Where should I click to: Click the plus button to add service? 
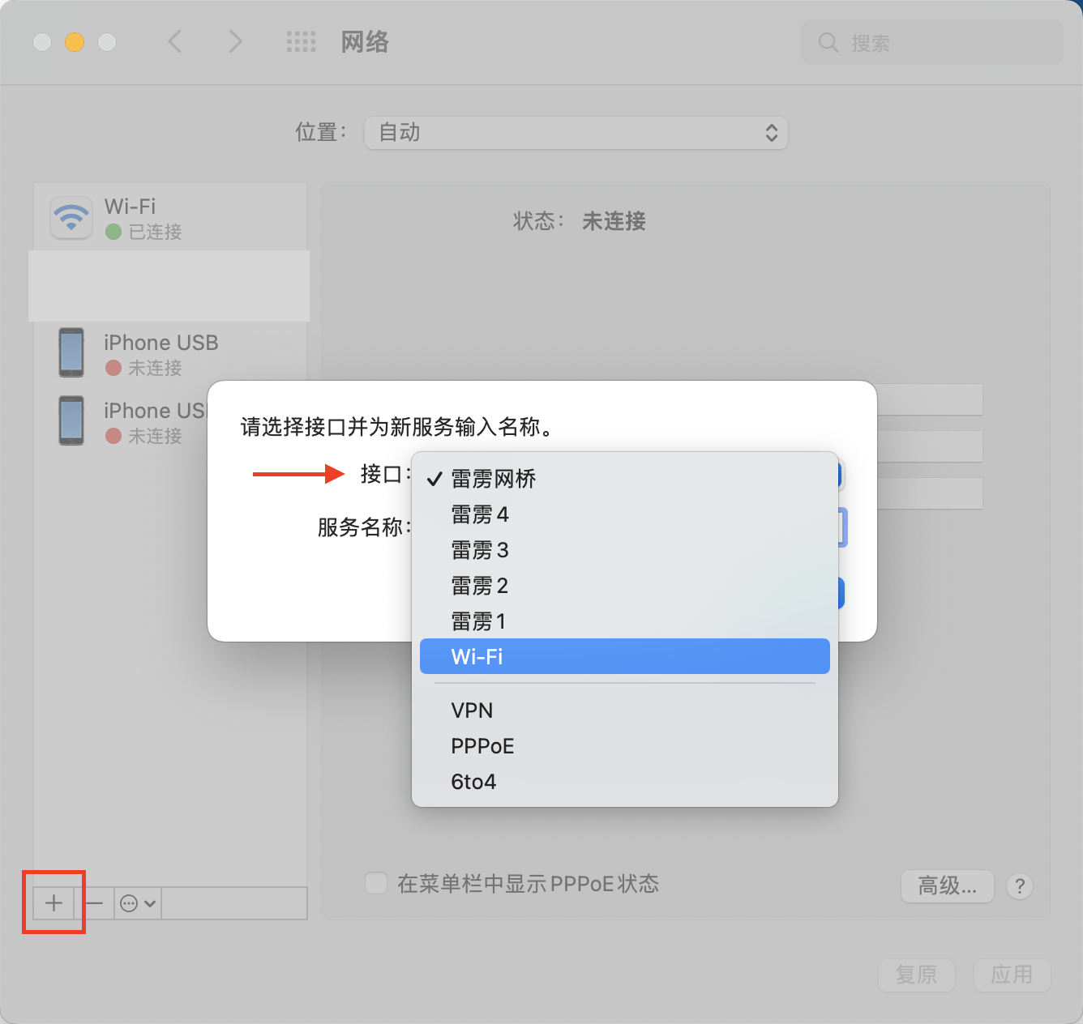click(54, 902)
